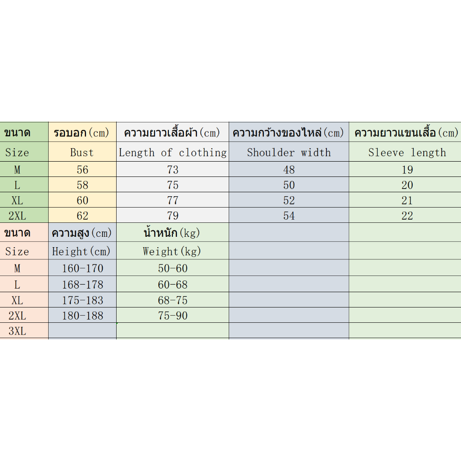Select the weight range 75-90 cell

(172, 315)
